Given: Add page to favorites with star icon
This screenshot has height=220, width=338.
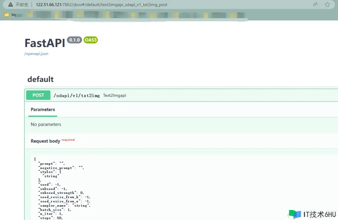Looking at the screenshot, I should click(327, 5).
